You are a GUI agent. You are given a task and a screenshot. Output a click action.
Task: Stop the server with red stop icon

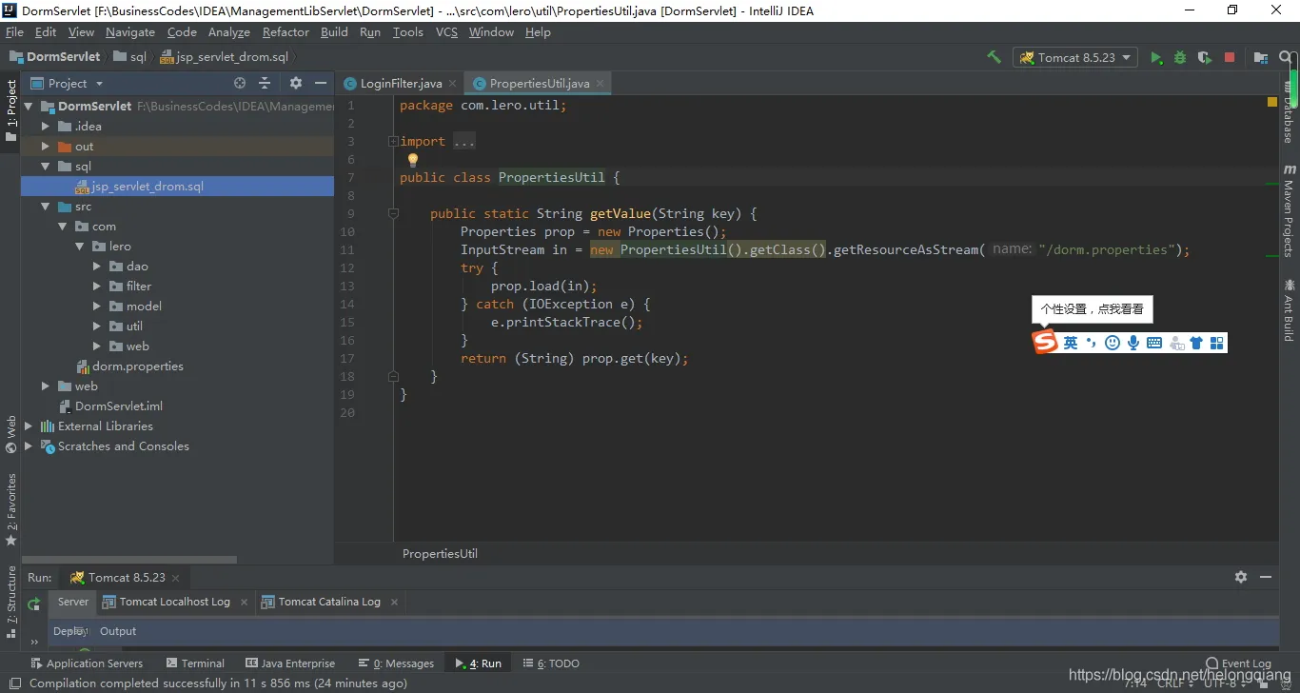click(x=1229, y=57)
